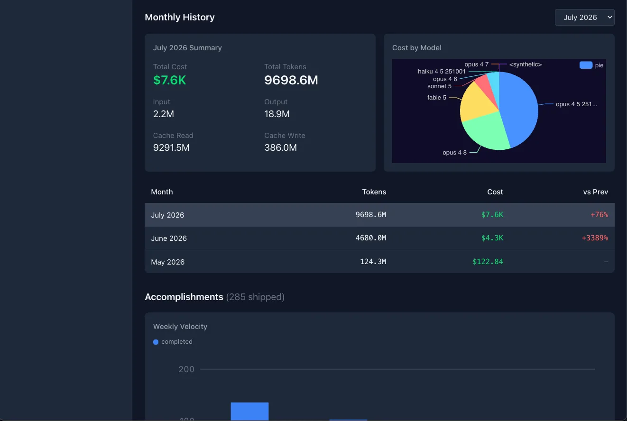Click the $122.84 cost cell
The image size is (627, 421).
tap(488, 261)
